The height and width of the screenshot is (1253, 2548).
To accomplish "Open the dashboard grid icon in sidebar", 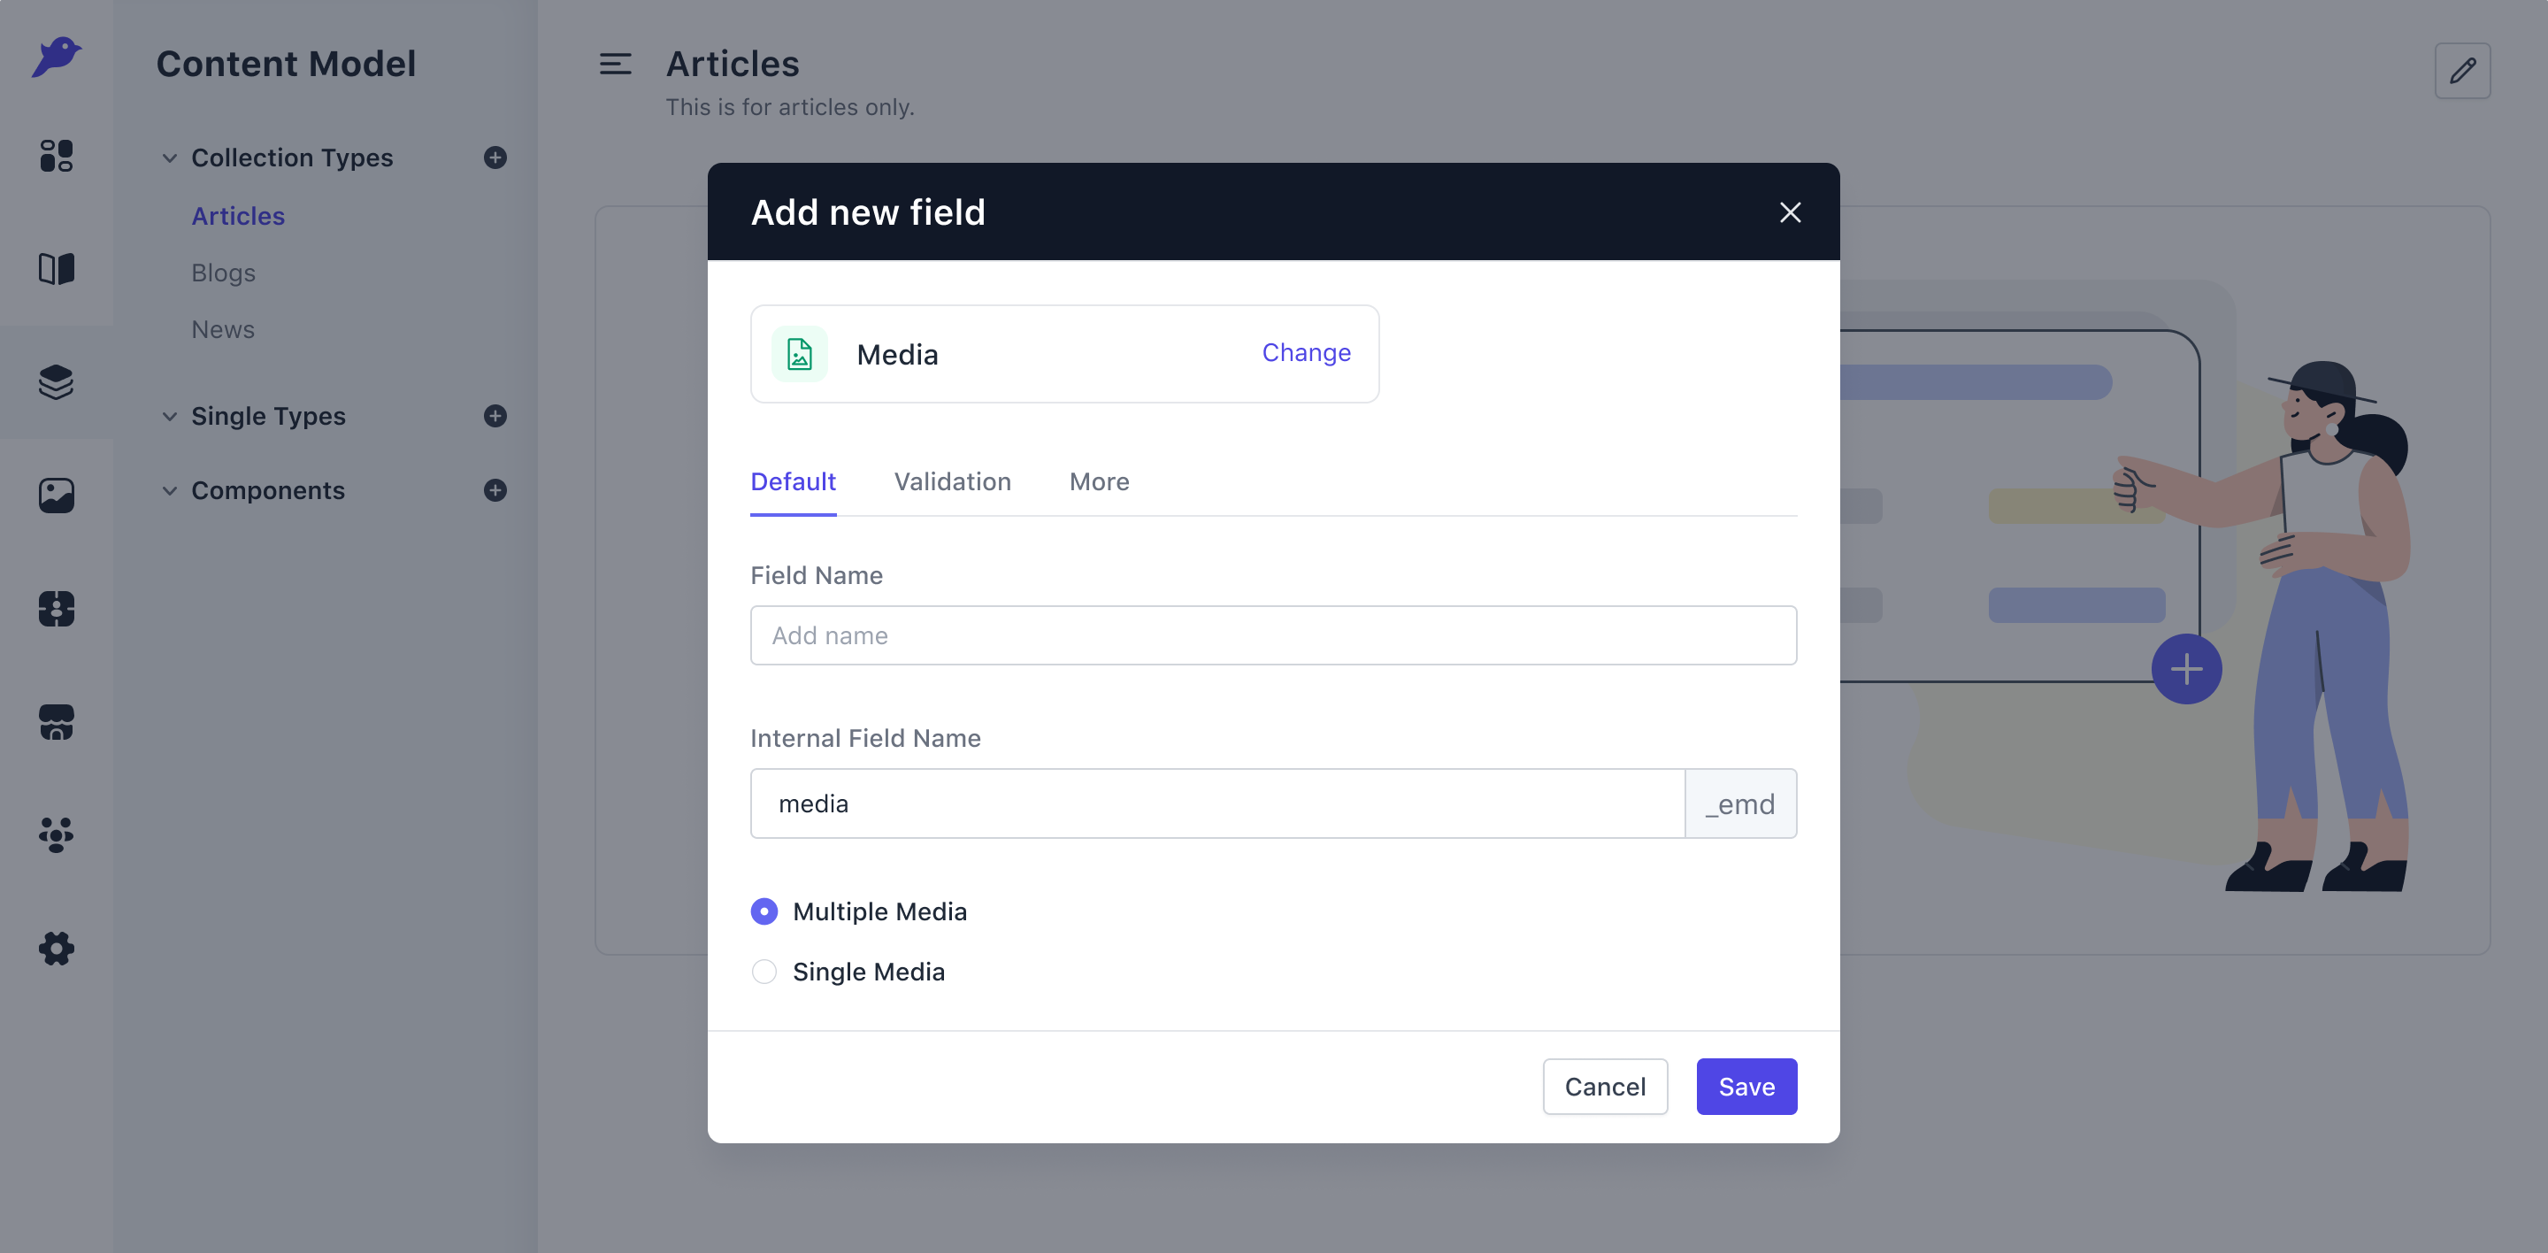I will pyautogui.click(x=57, y=155).
